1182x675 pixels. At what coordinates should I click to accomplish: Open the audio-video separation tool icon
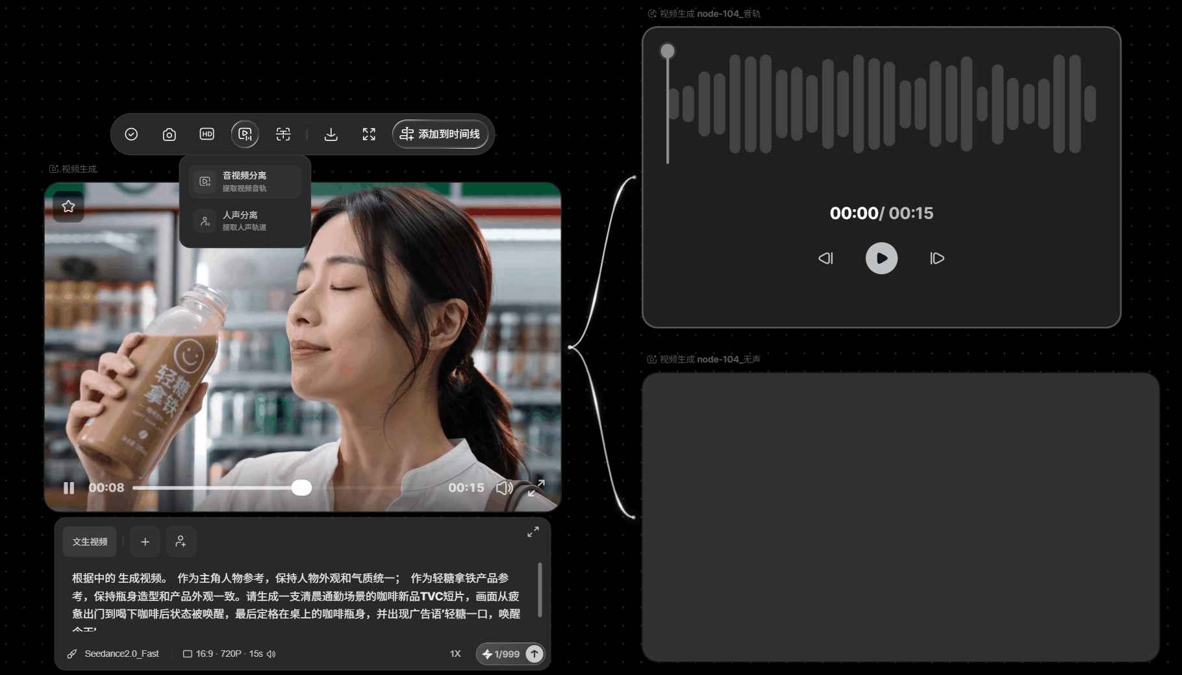(245, 134)
